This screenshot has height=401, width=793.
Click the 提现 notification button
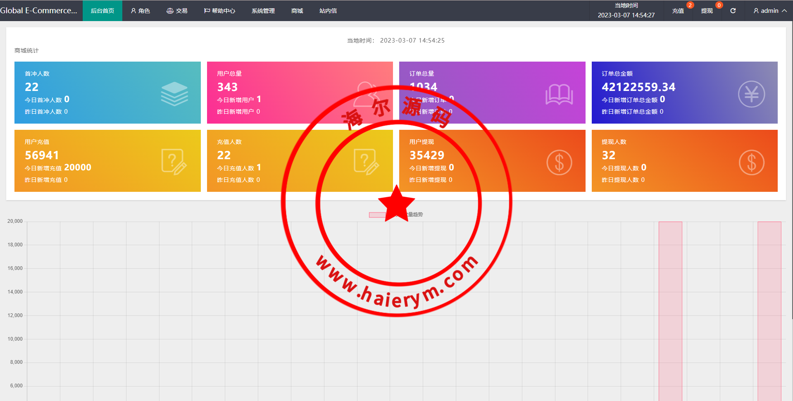tap(707, 11)
